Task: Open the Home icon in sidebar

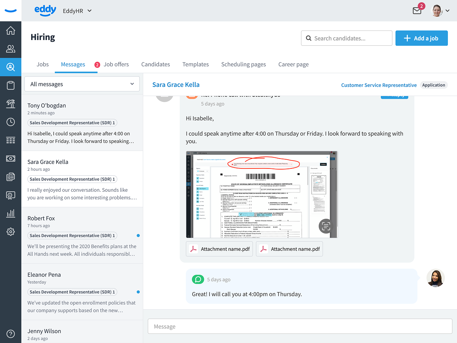Action: point(11,30)
